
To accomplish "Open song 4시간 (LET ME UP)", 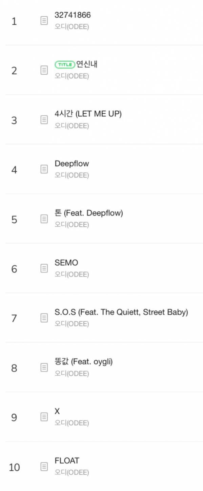I will pos(88,114).
